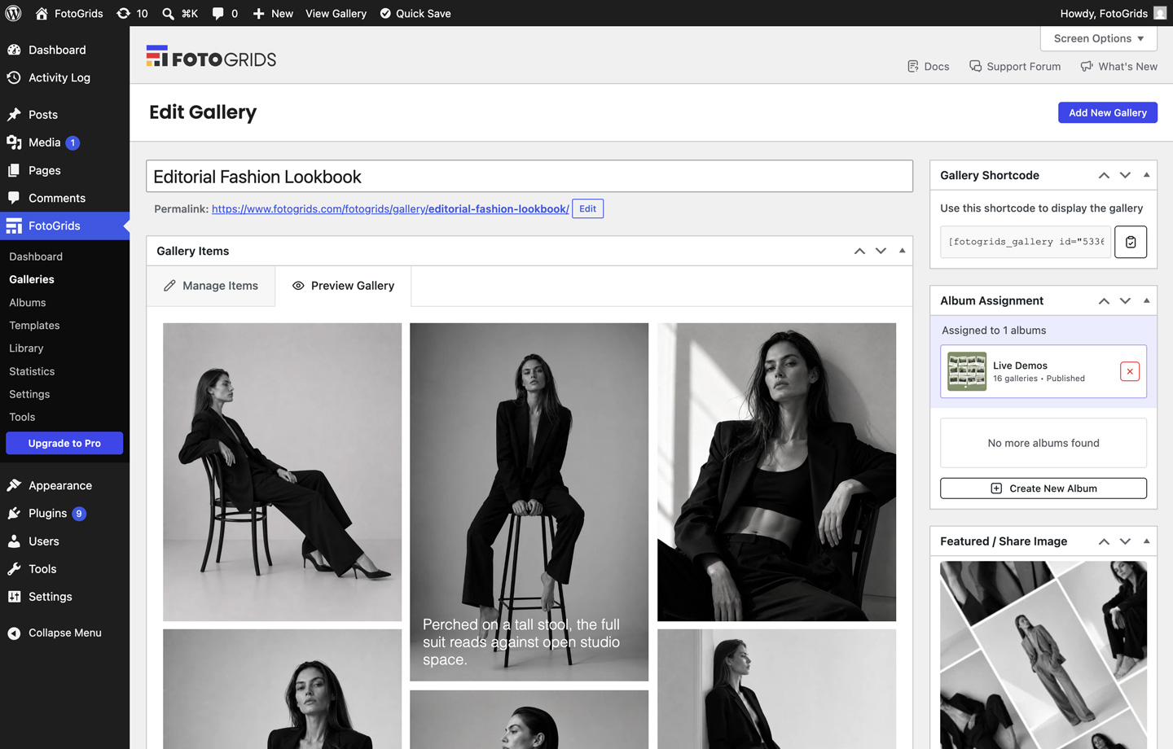Switch to the Manage Items tab
Image resolution: width=1173 pixels, height=749 pixels.
211,286
